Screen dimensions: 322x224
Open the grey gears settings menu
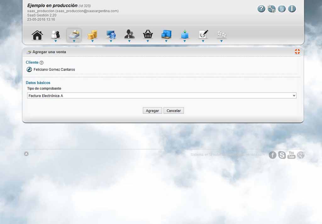(222, 35)
